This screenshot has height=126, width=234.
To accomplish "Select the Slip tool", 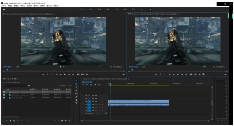I will coord(76,94).
